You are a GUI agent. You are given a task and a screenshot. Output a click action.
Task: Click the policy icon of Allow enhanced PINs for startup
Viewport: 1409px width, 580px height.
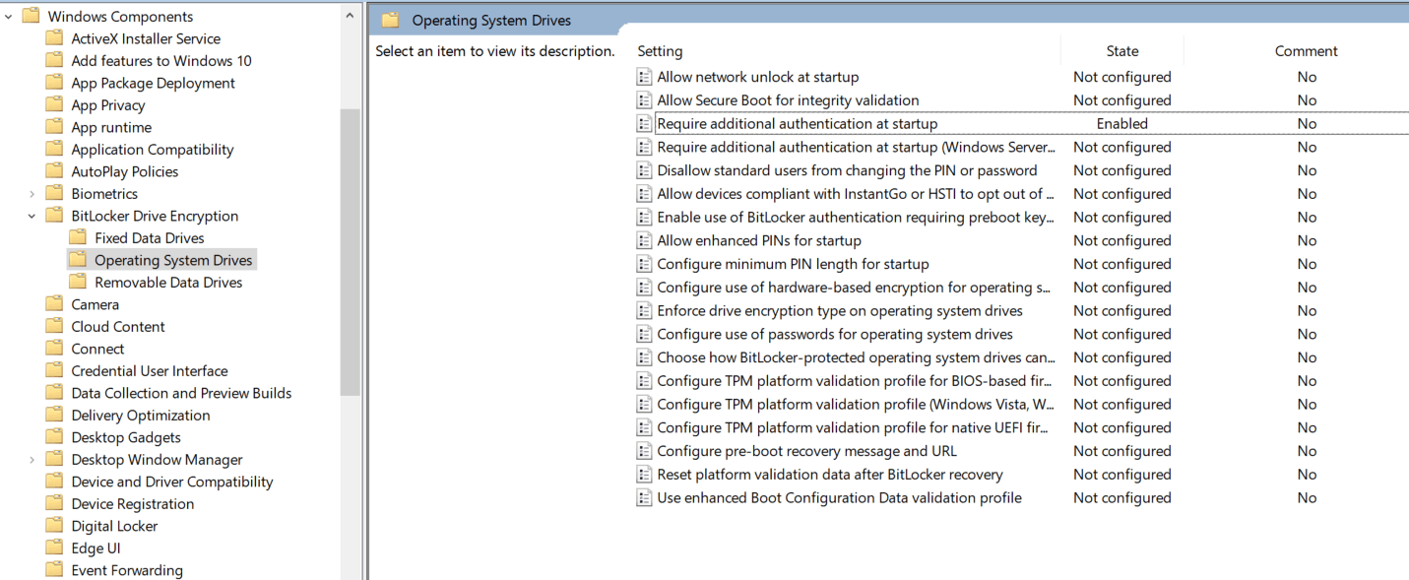[x=644, y=241]
